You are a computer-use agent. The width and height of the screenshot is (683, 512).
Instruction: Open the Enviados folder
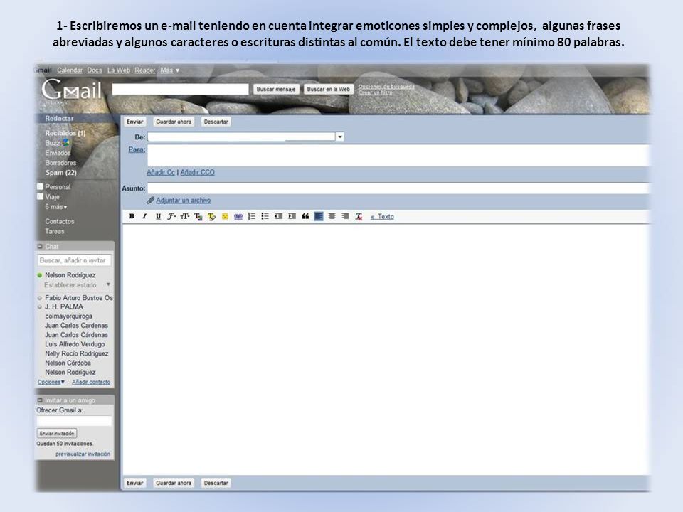(x=58, y=153)
